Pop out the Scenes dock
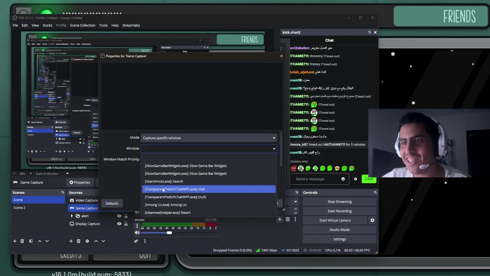The image size is (490, 276). coord(63,192)
